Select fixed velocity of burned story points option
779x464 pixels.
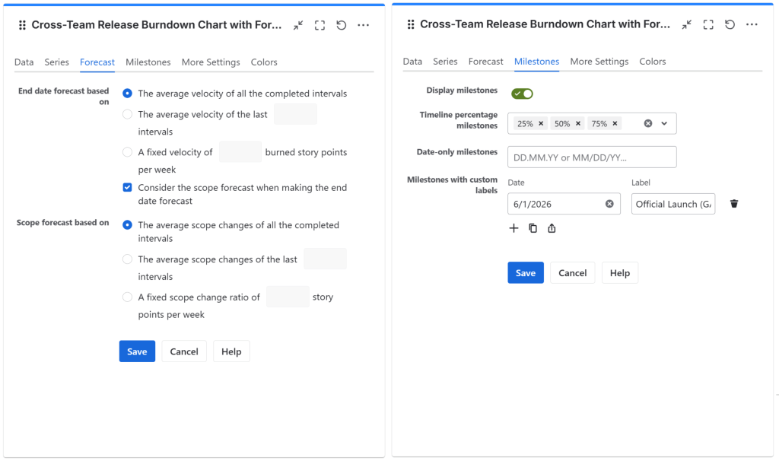coord(128,152)
